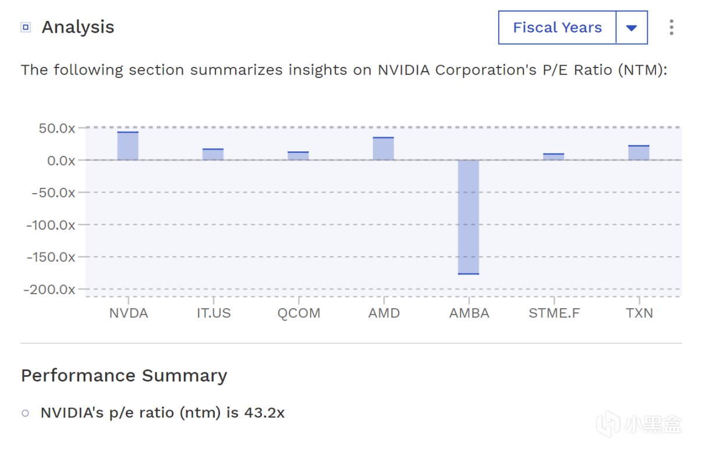Click the IT.US bar in chart
Image resolution: width=702 pixels, height=449 pixels.
[x=213, y=154]
